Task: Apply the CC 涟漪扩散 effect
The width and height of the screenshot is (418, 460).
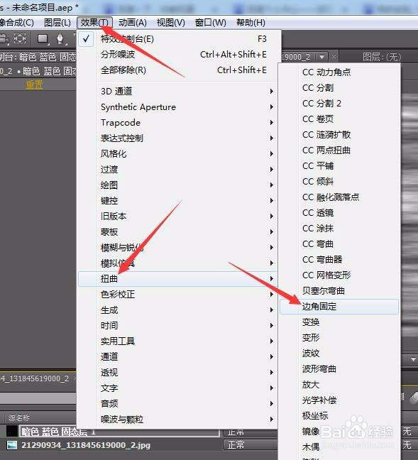Action: point(339,134)
